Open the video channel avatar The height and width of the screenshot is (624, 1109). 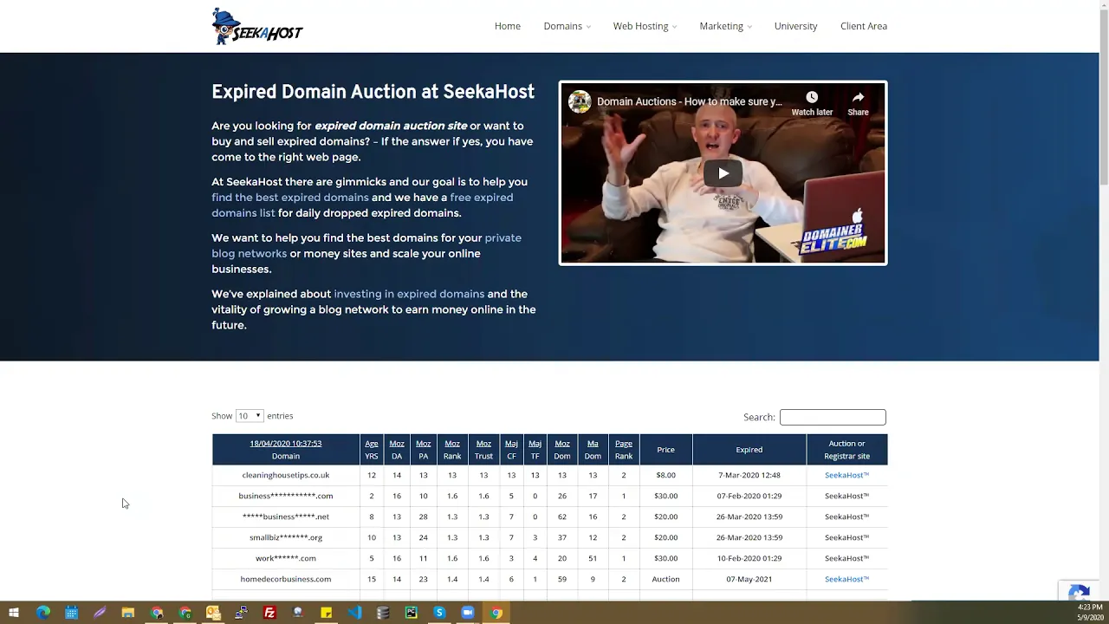tap(580, 101)
